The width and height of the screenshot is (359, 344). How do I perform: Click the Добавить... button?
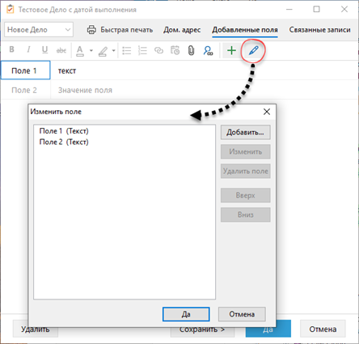245,132
